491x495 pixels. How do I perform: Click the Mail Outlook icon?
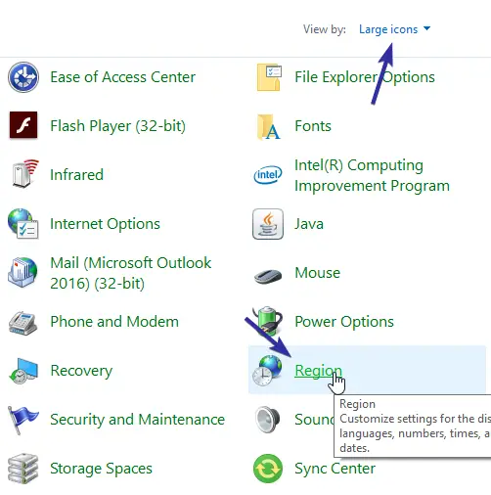[x=22, y=273]
